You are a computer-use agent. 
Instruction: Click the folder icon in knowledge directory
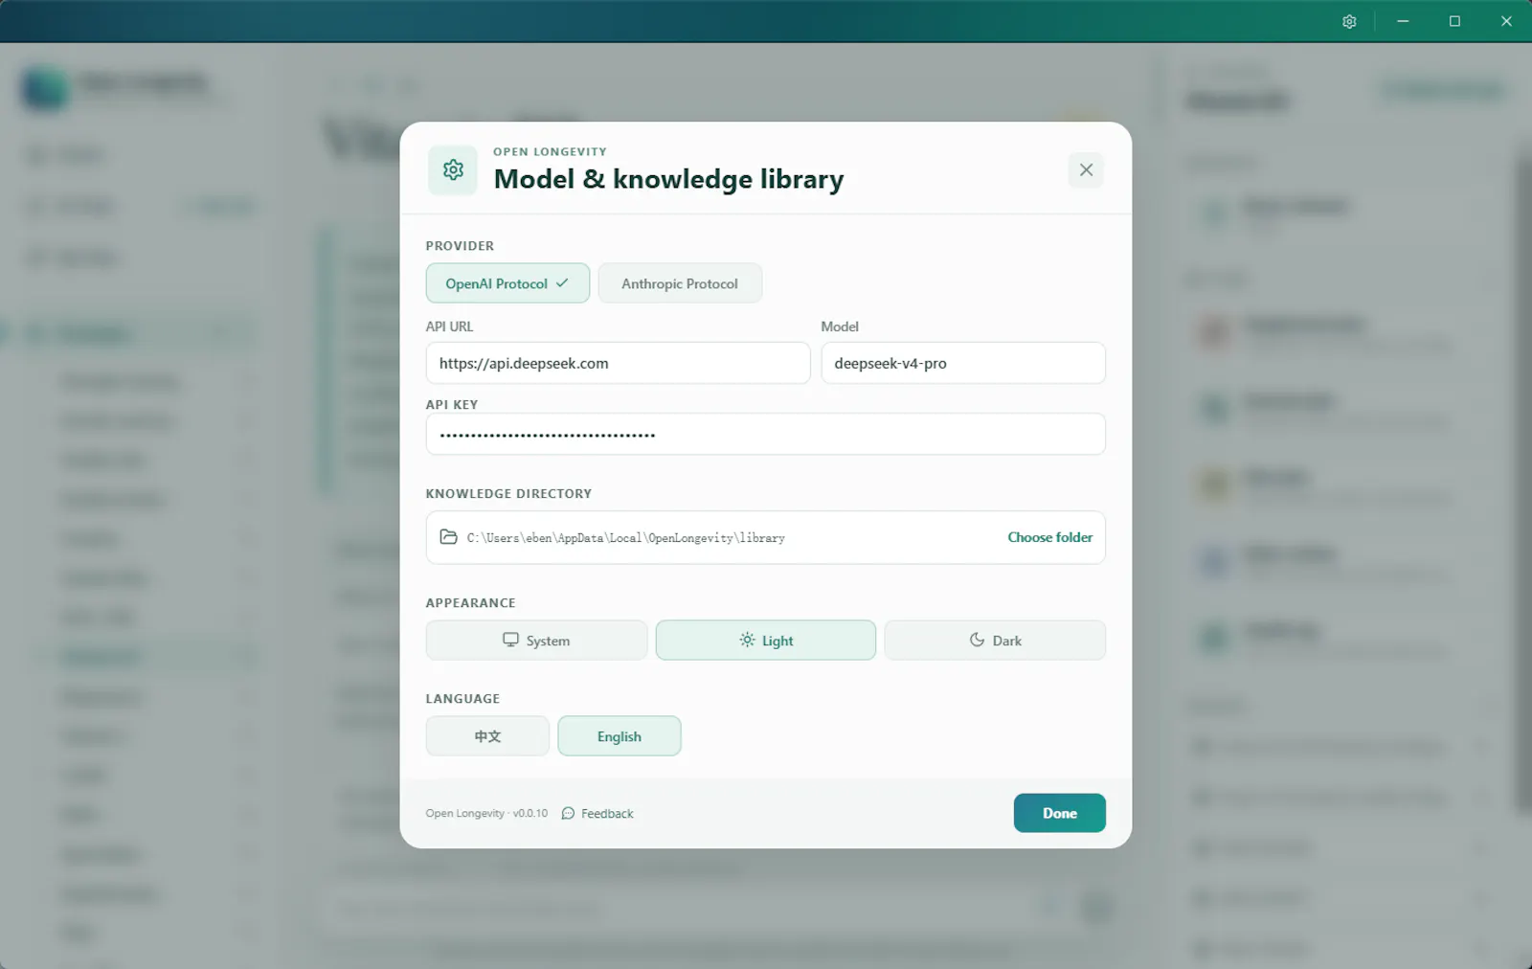coord(448,537)
